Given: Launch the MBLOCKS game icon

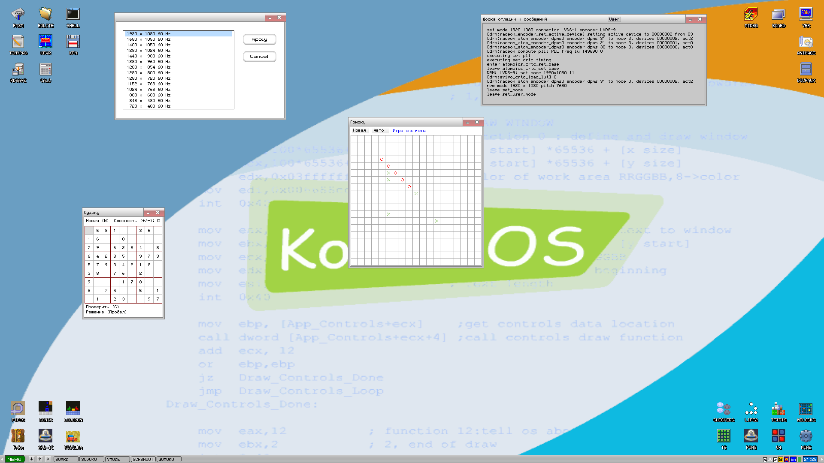Looking at the screenshot, I should tap(806, 412).
